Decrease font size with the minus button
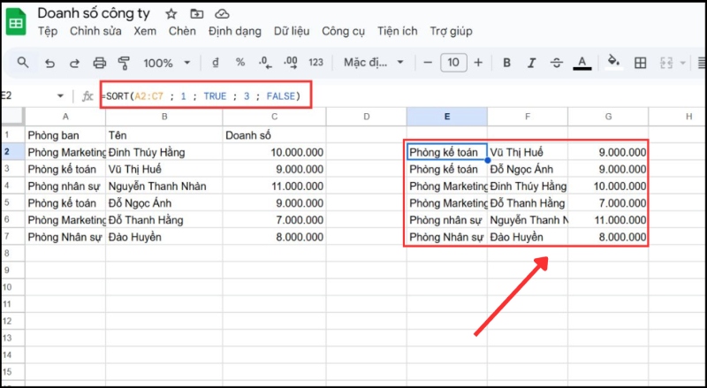 (428, 63)
